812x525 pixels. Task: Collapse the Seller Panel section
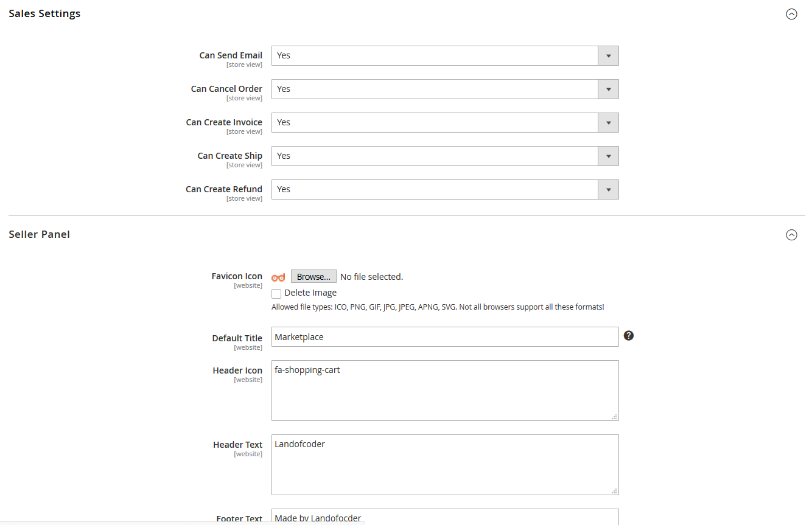(x=791, y=235)
